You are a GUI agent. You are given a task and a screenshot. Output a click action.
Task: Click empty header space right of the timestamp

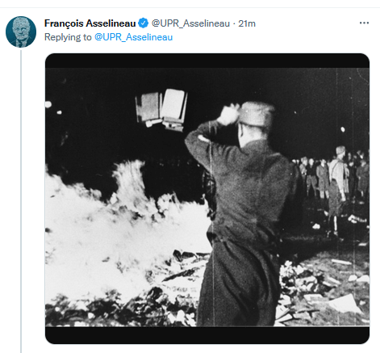tap(307, 23)
